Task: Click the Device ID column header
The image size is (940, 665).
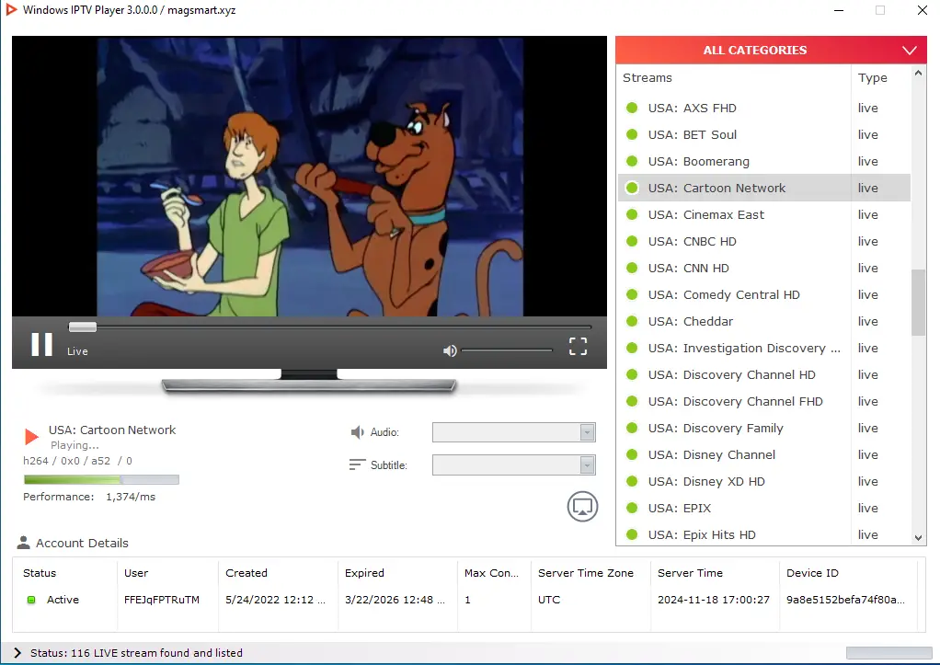Action: point(812,573)
